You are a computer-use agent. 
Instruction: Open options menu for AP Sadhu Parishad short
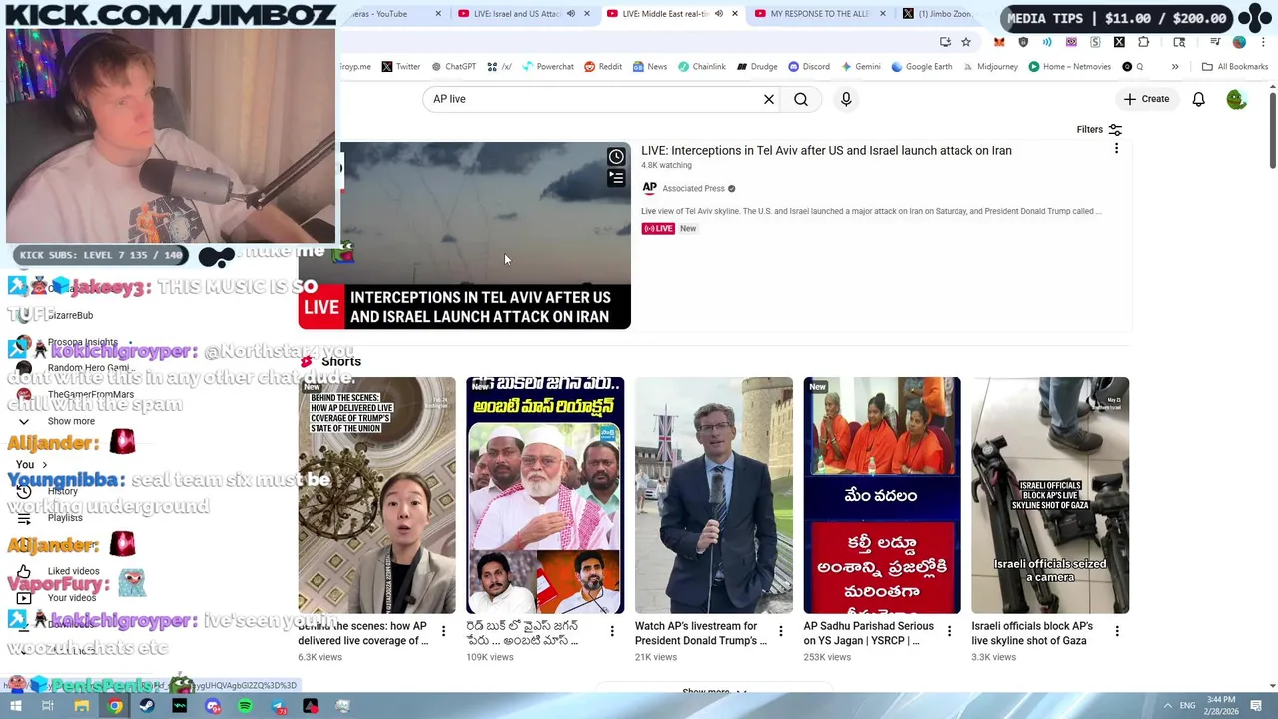click(949, 631)
